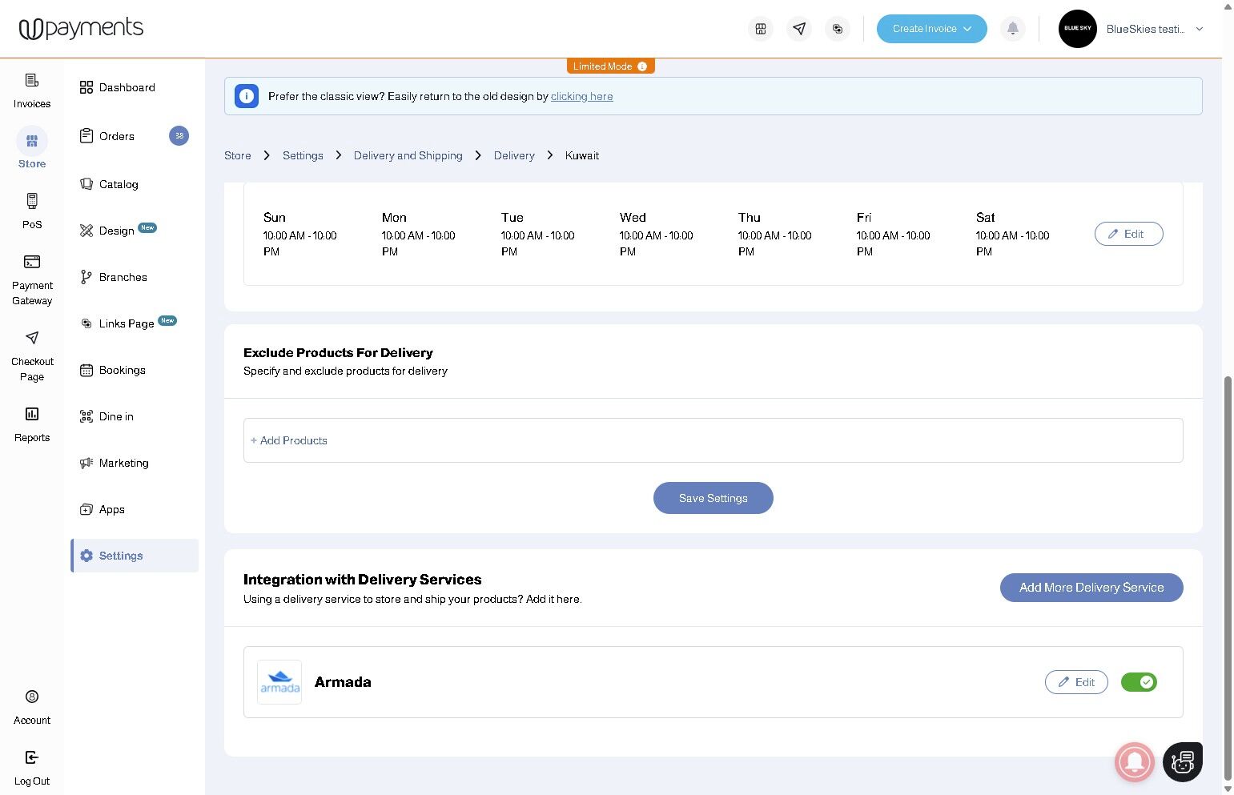
Task: Edit the weekly delivery hours schedule
Action: click(1128, 234)
